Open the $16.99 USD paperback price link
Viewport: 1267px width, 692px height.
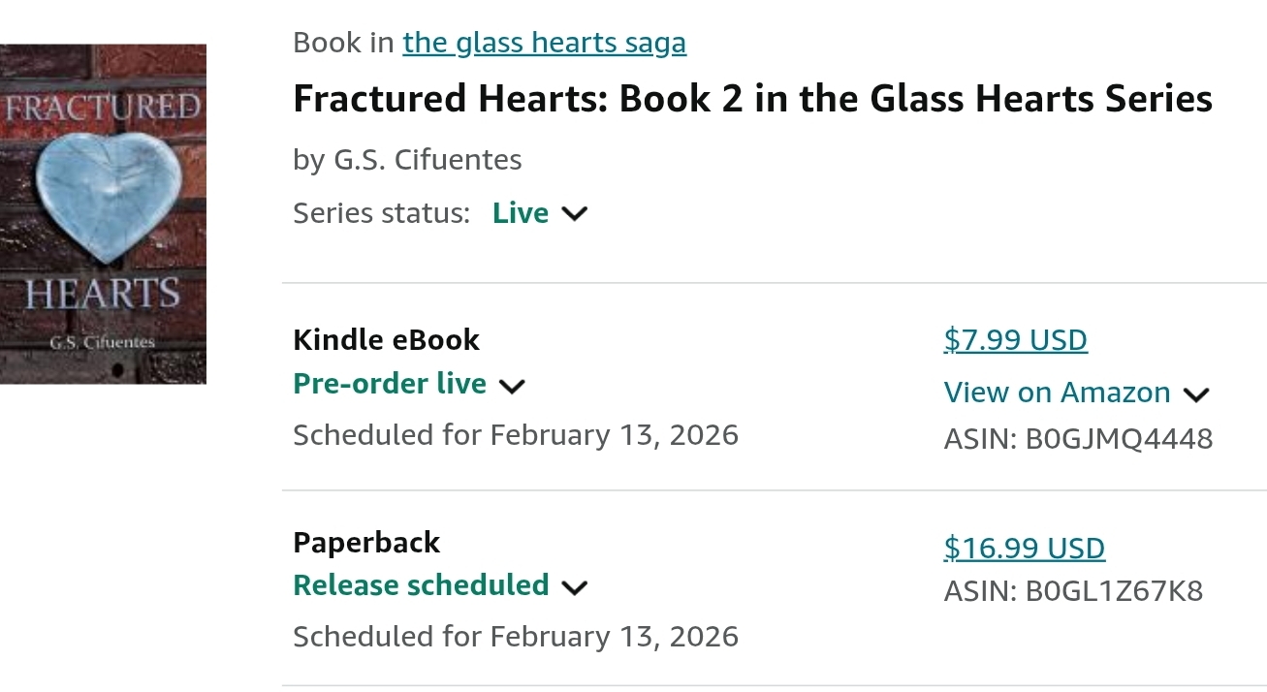tap(1024, 549)
